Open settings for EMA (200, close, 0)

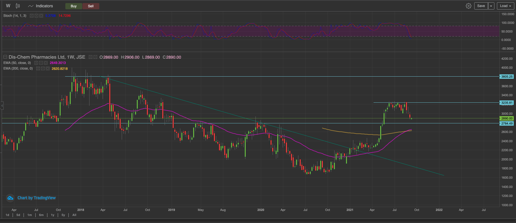43,68
